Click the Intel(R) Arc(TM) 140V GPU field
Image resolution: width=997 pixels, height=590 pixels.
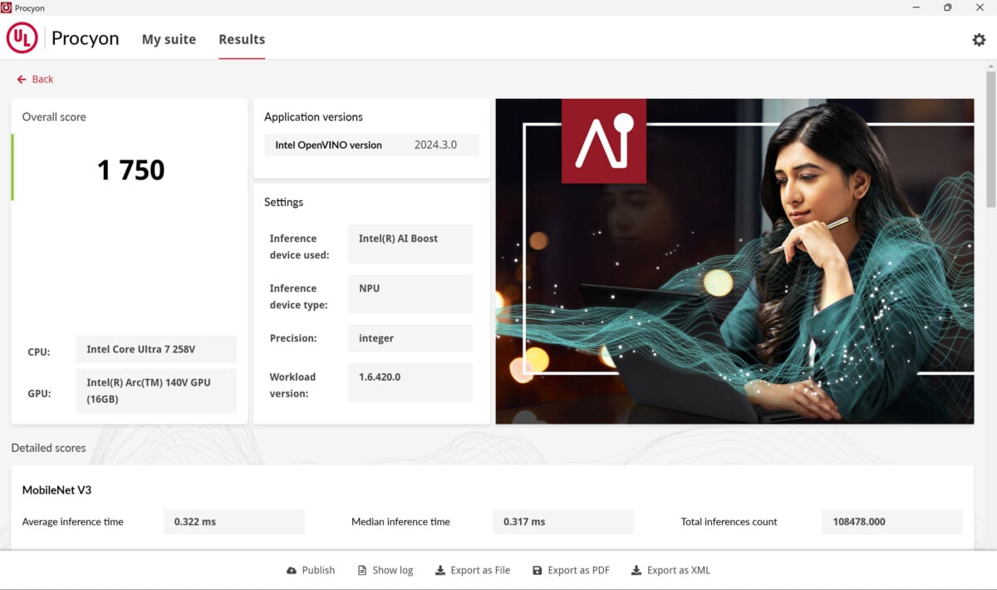pos(155,391)
